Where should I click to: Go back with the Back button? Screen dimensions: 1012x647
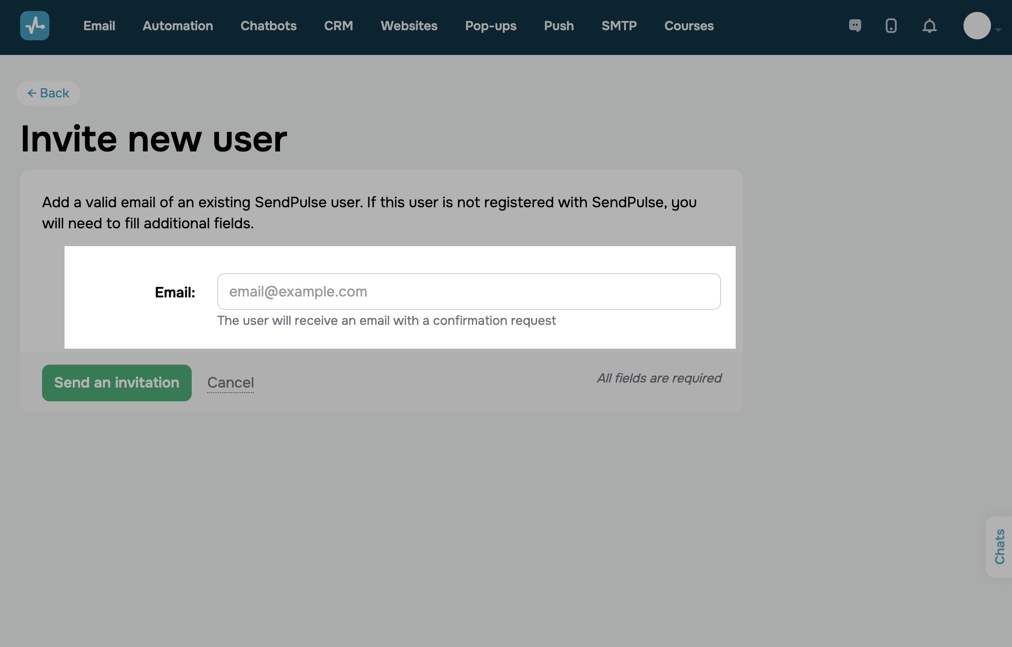(x=48, y=93)
